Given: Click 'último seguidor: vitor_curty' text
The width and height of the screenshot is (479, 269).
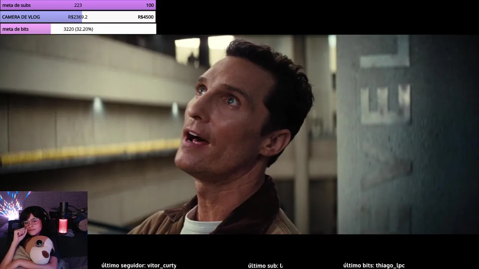Looking at the screenshot, I should 139,266.
